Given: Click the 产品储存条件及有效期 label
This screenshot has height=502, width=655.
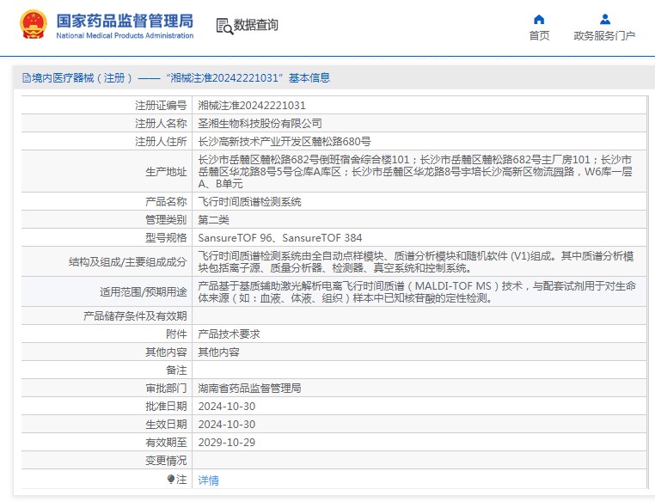Looking at the screenshot, I should coord(135,316).
